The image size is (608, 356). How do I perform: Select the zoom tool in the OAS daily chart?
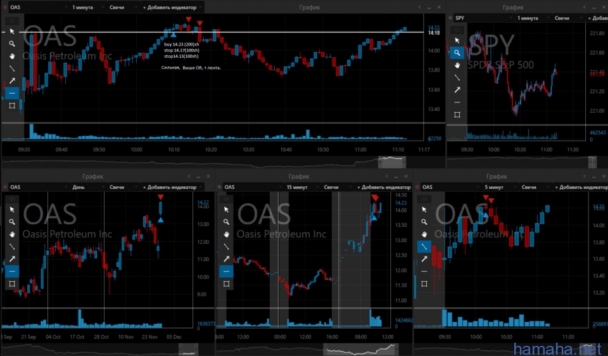[12, 222]
